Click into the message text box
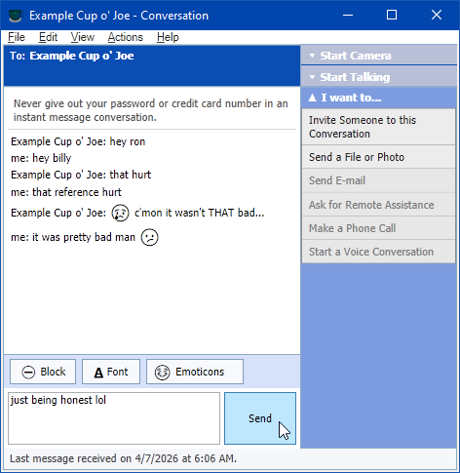This screenshot has width=460, height=473. coord(114,418)
